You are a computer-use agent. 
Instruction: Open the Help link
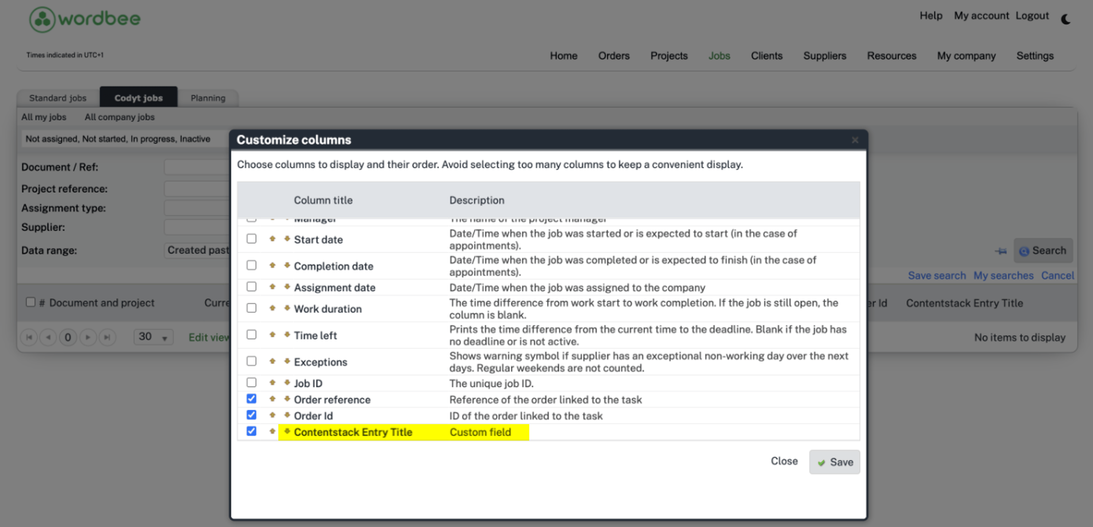point(931,16)
